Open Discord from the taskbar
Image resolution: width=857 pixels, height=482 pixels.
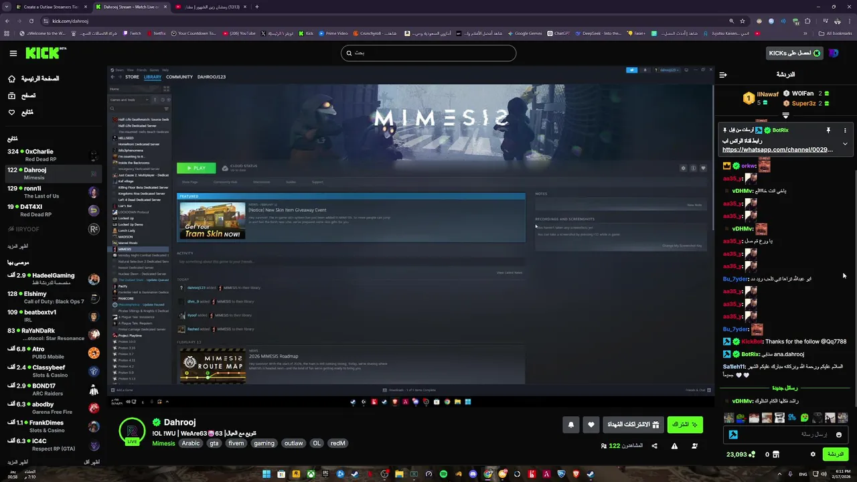[x=473, y=475]
